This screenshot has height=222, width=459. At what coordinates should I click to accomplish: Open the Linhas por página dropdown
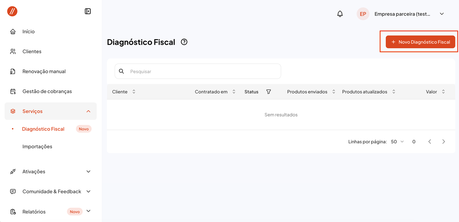coord(397,142)
